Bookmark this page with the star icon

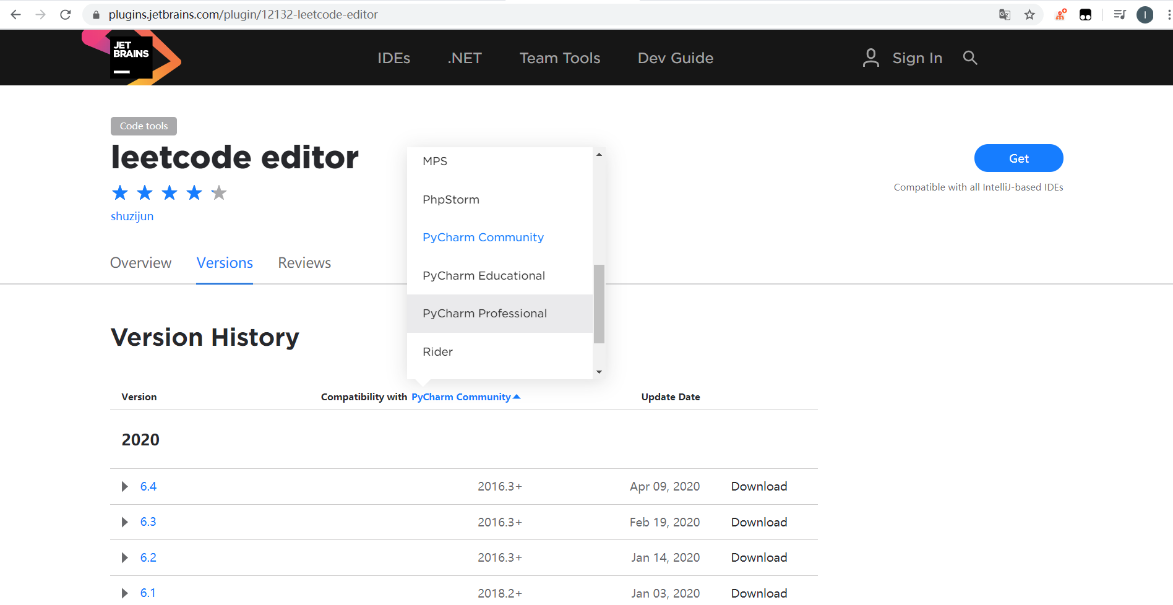coord(1029,15)
